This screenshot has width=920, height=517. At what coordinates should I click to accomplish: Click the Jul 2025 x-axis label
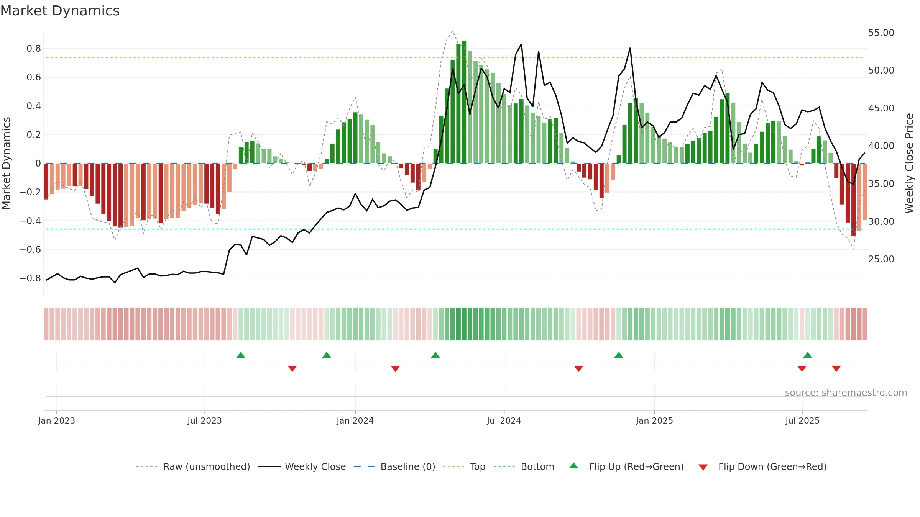point(803,420)
